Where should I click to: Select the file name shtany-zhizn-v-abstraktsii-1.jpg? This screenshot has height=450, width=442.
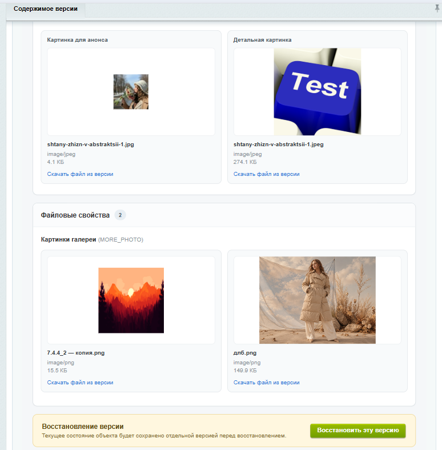click(90, 144)
